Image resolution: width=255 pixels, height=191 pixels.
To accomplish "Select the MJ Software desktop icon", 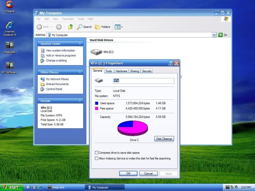I will pyautogui.click(x=10, y=66).
